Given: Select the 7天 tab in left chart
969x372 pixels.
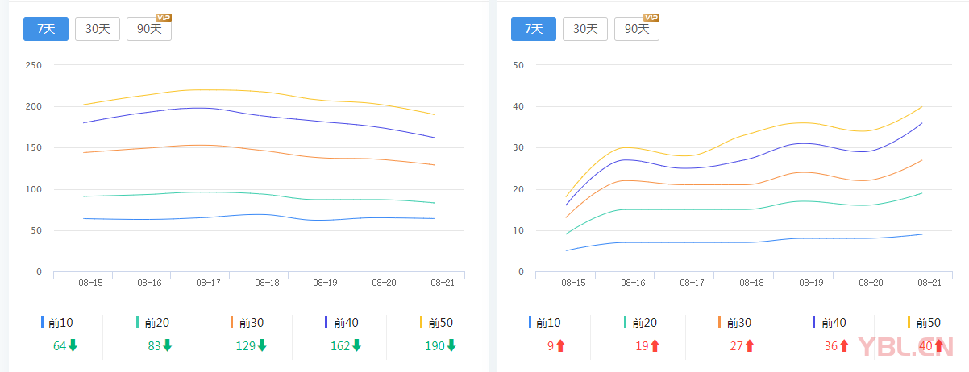Looking at the screenshot, I should click(46, 29).
